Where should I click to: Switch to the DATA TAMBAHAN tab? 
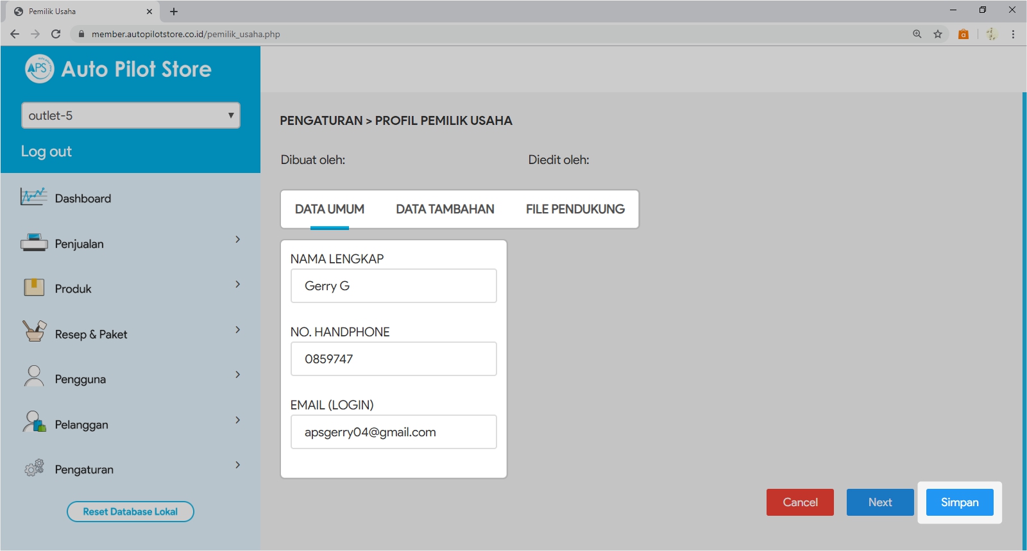(x=445, y=209)
